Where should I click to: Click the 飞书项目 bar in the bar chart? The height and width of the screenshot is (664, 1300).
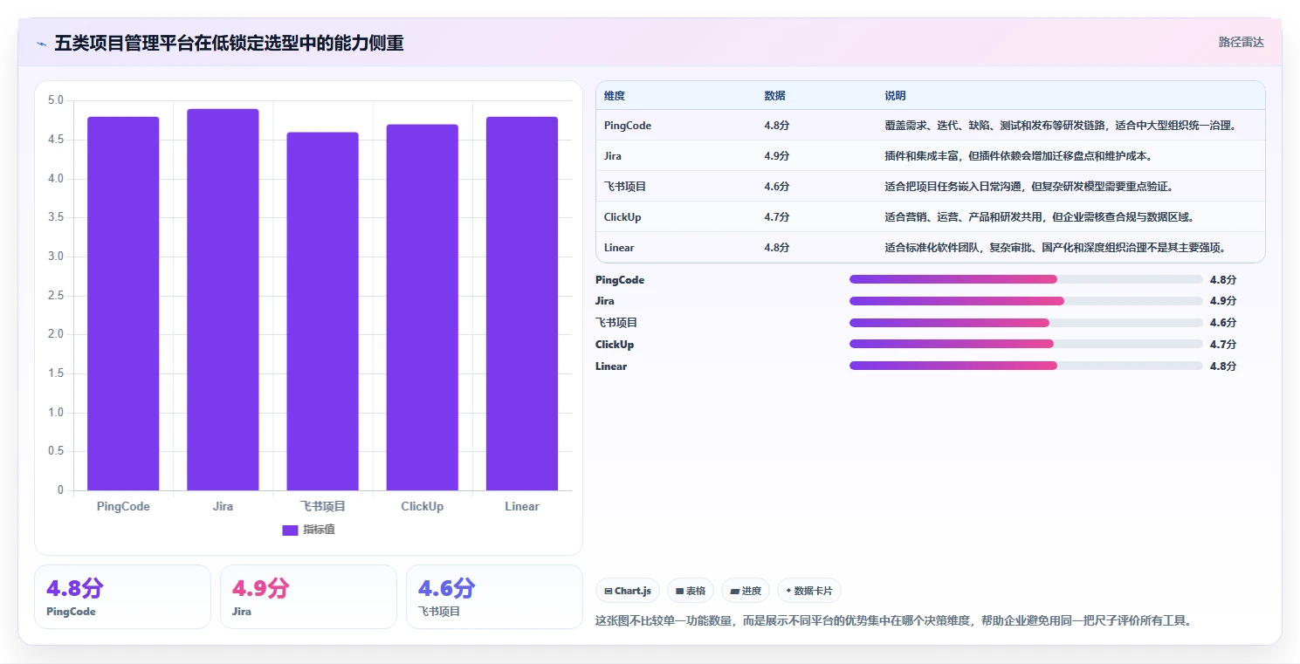[322, 311]
